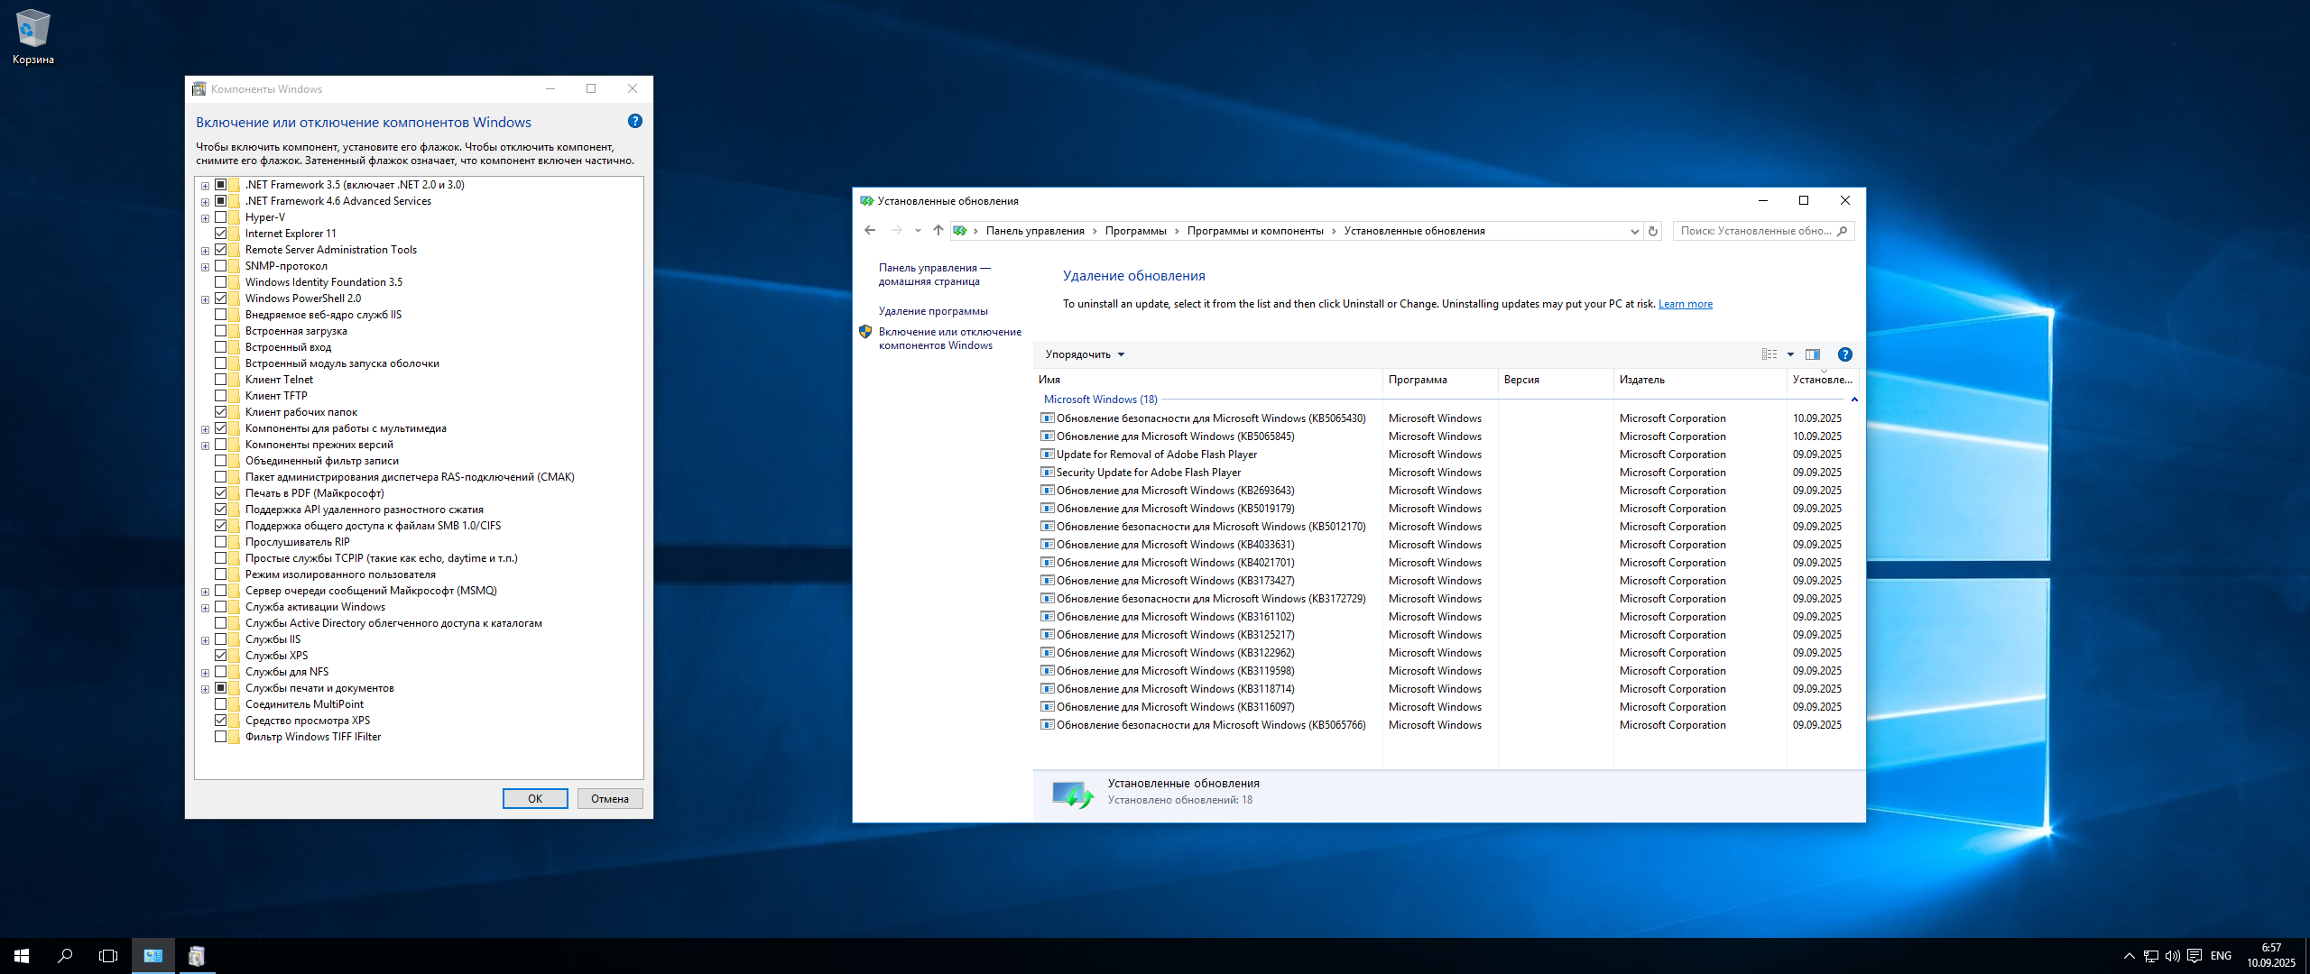Uncheck Печать в PDF (Майкрософт)

220,493
